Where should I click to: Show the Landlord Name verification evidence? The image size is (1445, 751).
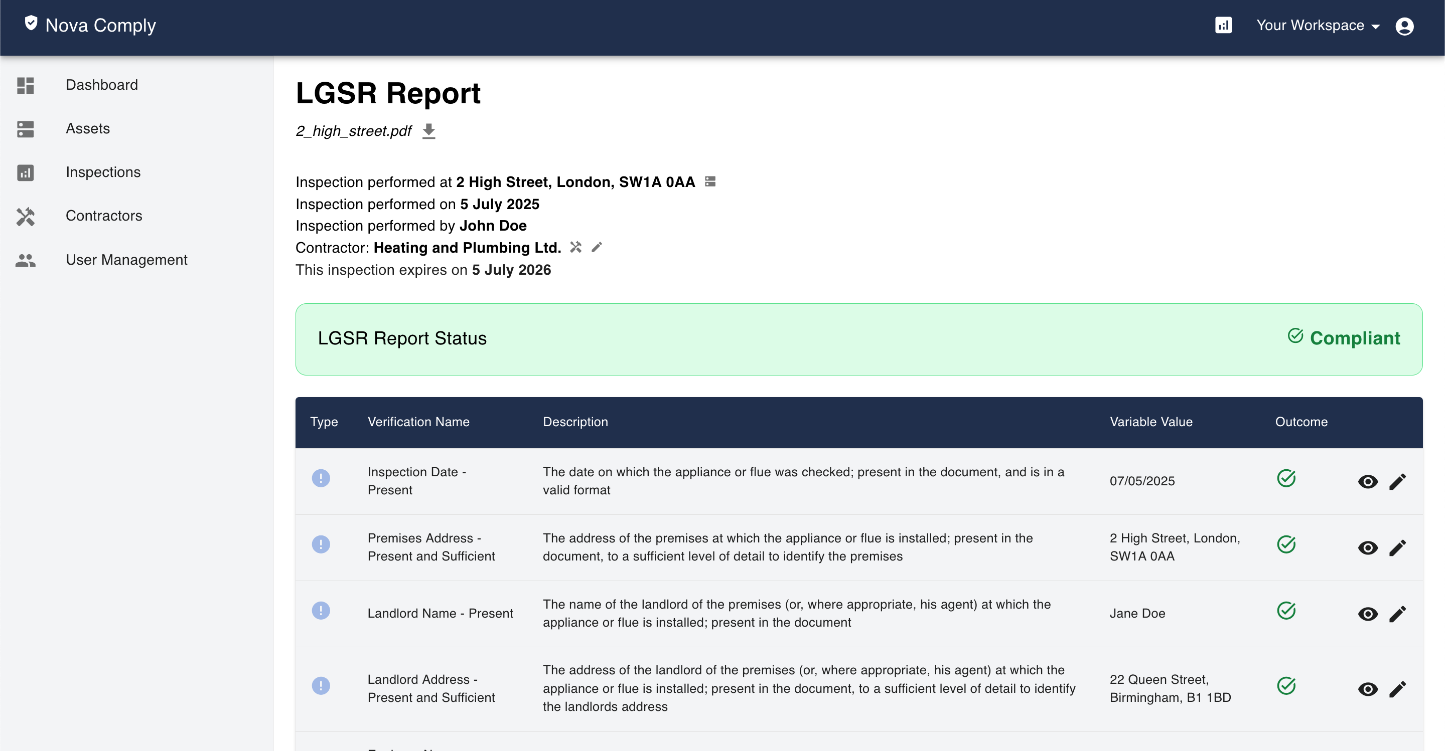(1368, 613)
